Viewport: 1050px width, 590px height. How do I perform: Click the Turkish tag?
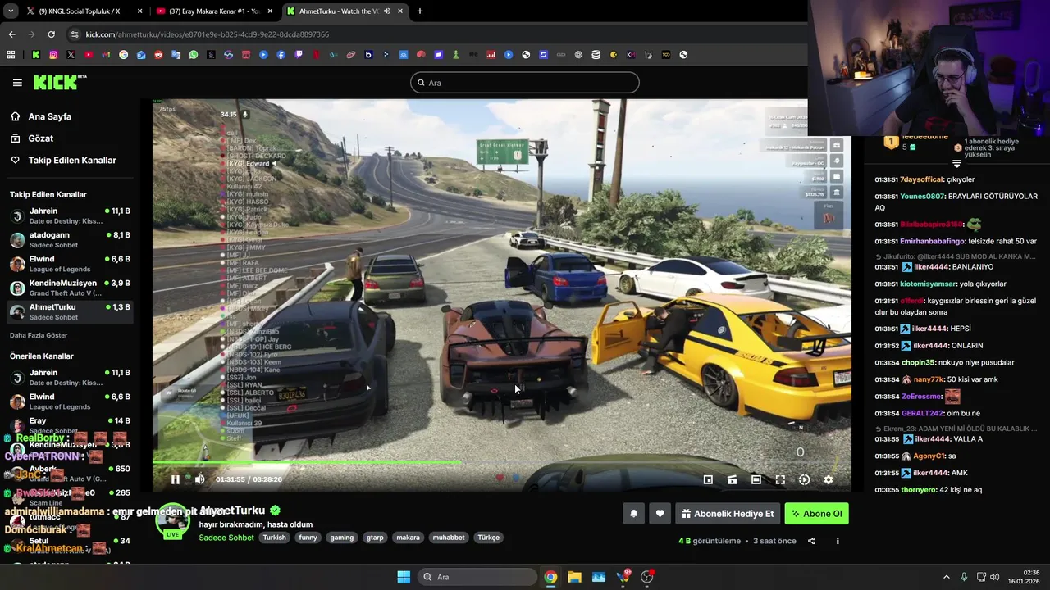(274, 538)
